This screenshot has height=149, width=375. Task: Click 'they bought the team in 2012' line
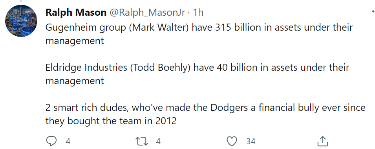click(111, 121)
